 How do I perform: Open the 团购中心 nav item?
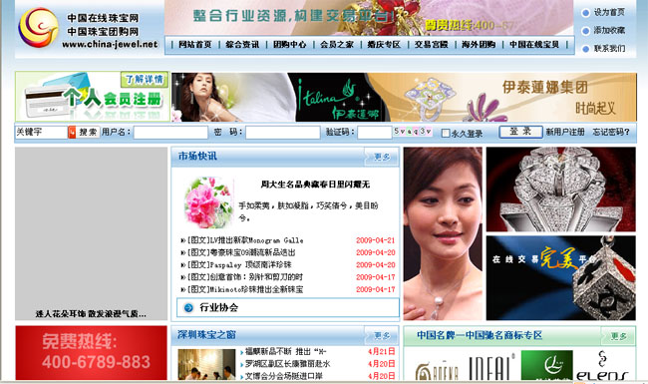click(290, 45)
